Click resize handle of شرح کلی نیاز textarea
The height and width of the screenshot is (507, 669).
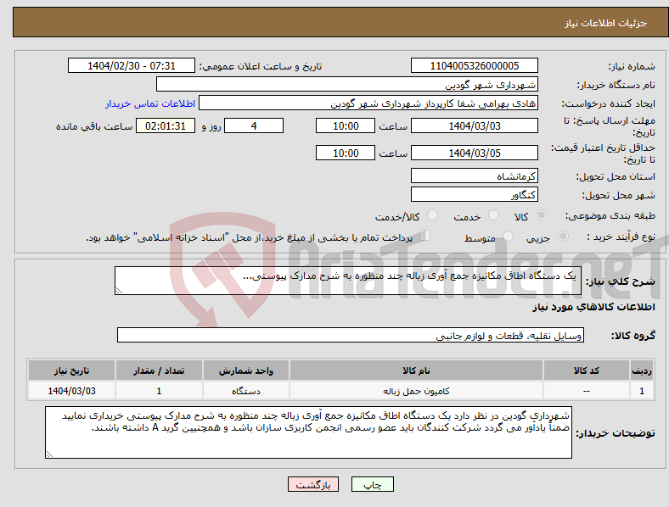coord(119,291)
